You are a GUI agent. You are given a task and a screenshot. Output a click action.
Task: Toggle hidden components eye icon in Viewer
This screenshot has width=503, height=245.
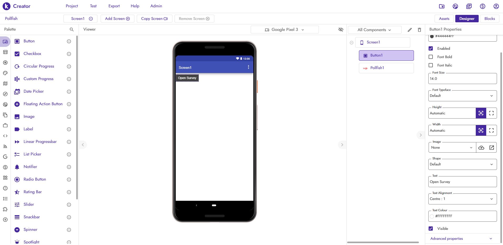[x=341, y=30]
